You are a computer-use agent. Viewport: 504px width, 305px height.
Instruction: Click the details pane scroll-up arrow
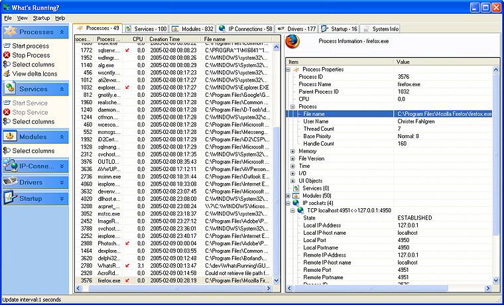[495, 70]
